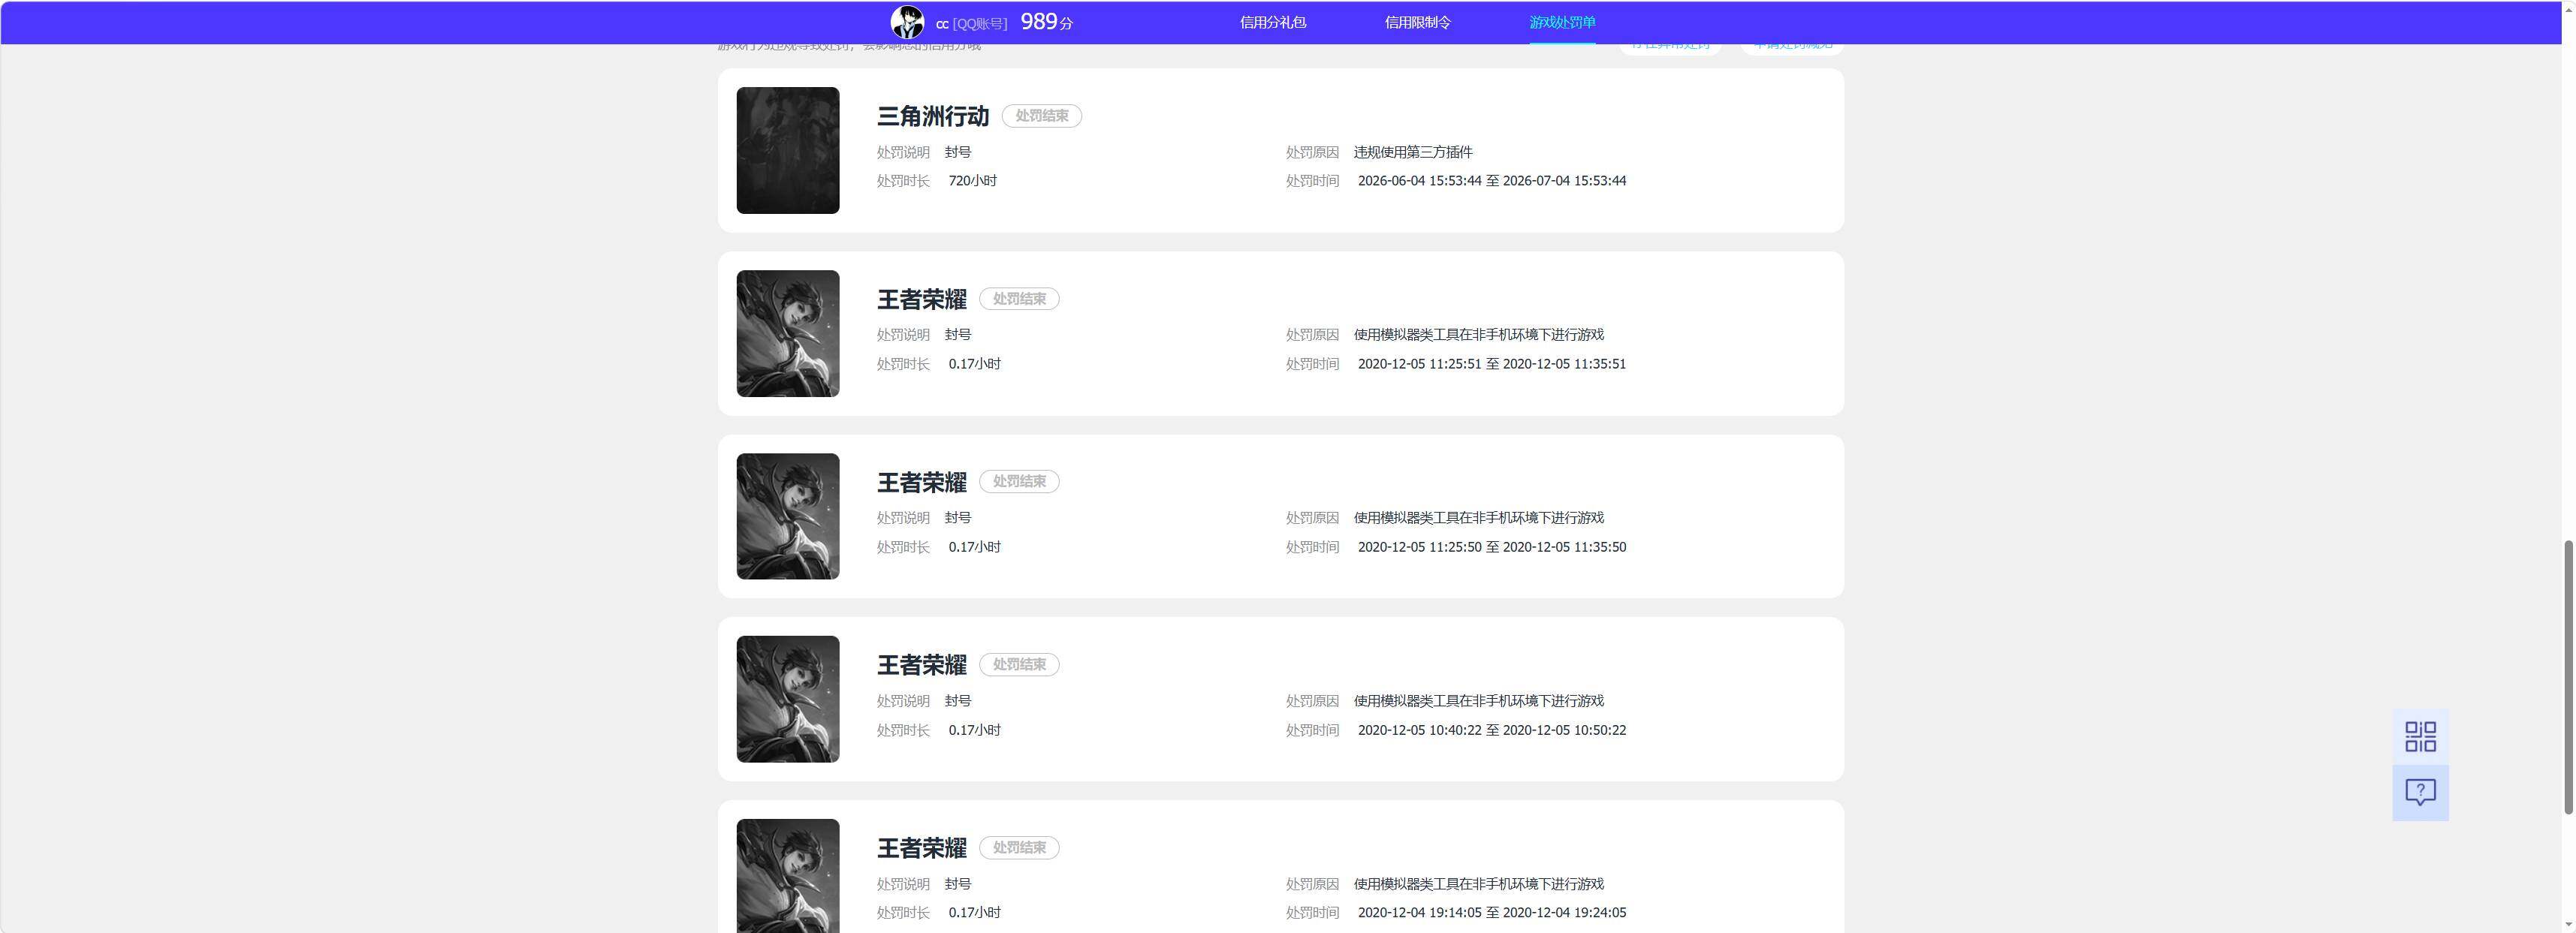Click the 王者荣耀 title on the 19:14:05 card
The image size is (2576, 933).
click(922, 847)
